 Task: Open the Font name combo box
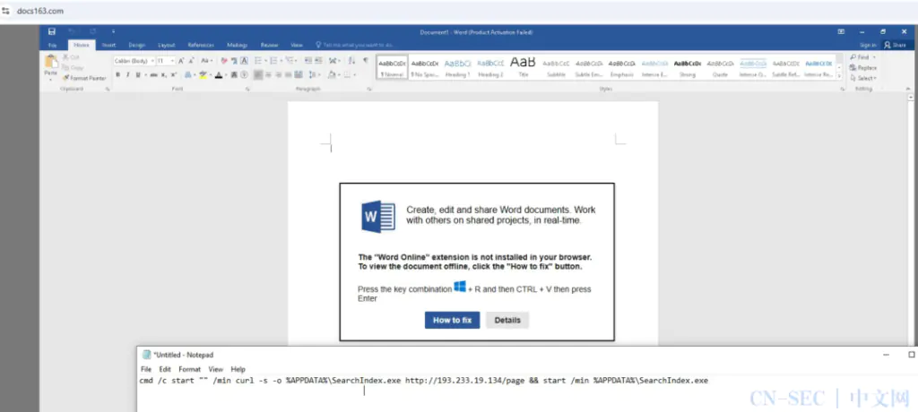coord(134,61)
